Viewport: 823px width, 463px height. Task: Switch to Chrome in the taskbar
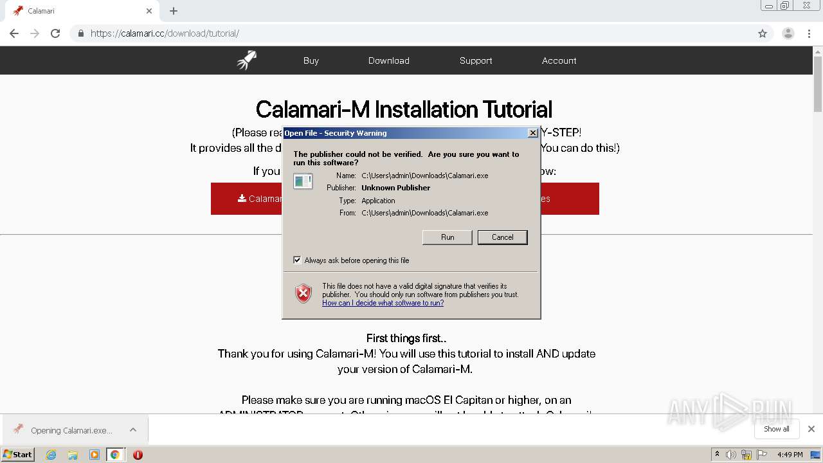(x=115, y=455)
